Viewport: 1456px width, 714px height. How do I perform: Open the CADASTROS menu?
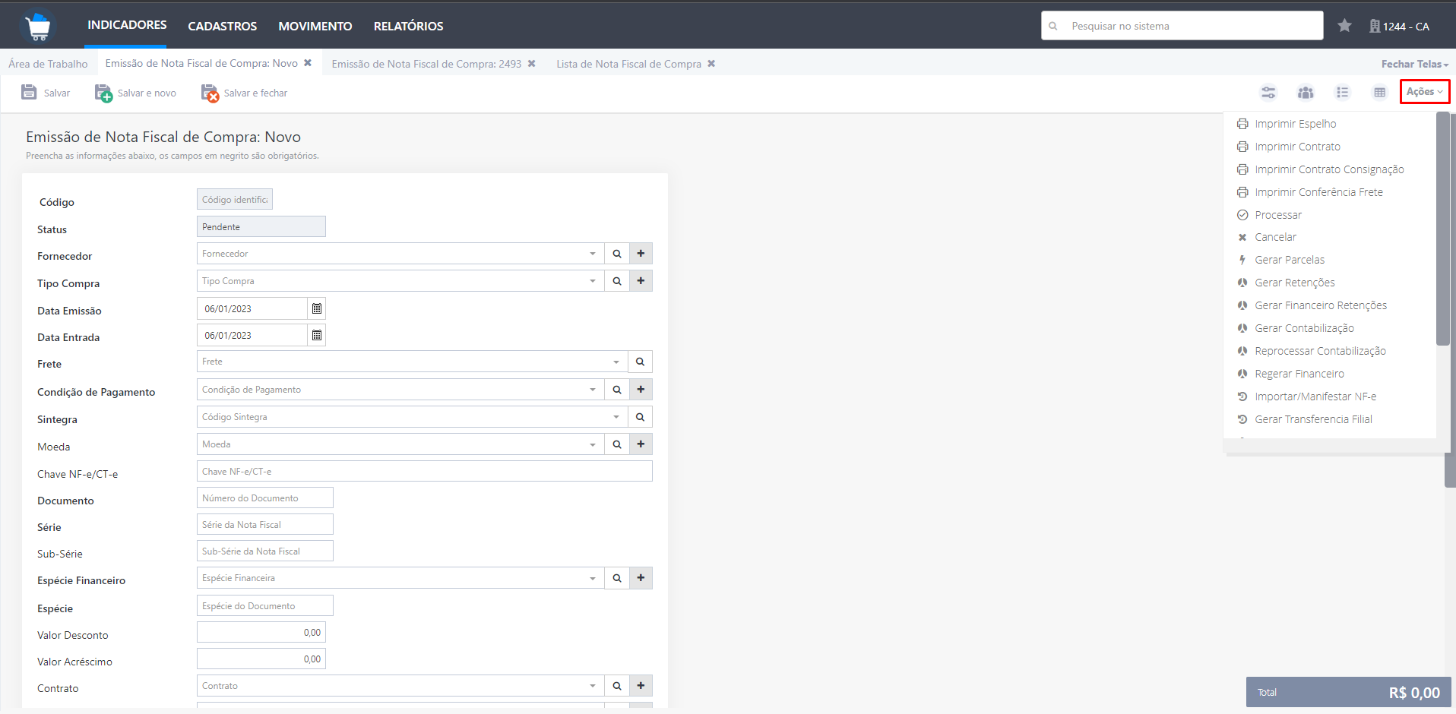(x=223, y=26)
